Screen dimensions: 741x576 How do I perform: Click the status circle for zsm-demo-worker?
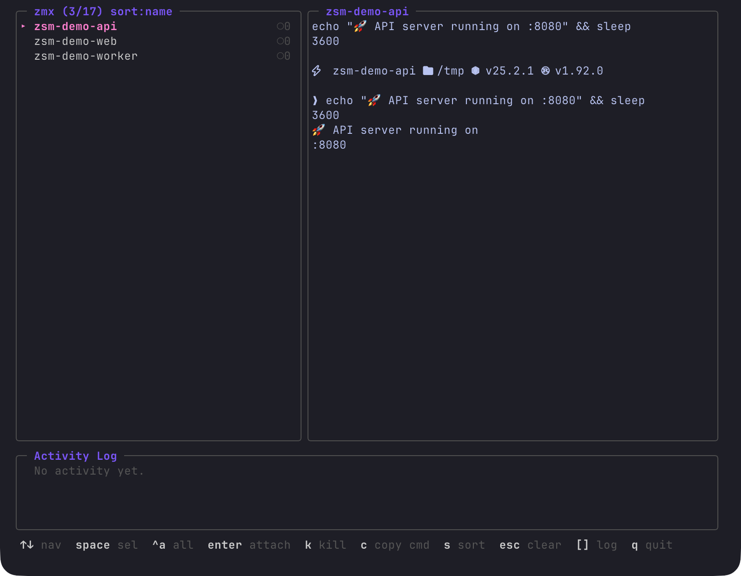[280, 56]
